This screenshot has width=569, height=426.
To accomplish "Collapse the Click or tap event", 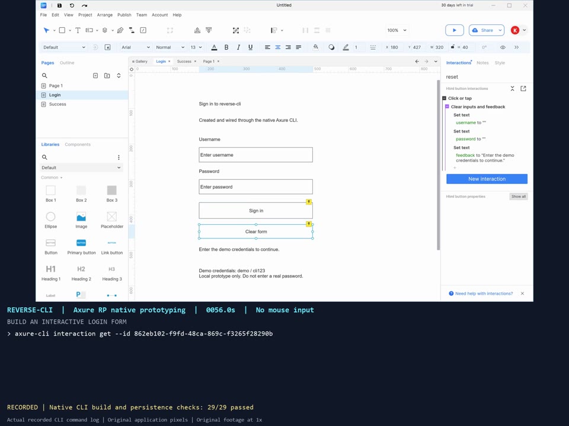I will (444, 98).
